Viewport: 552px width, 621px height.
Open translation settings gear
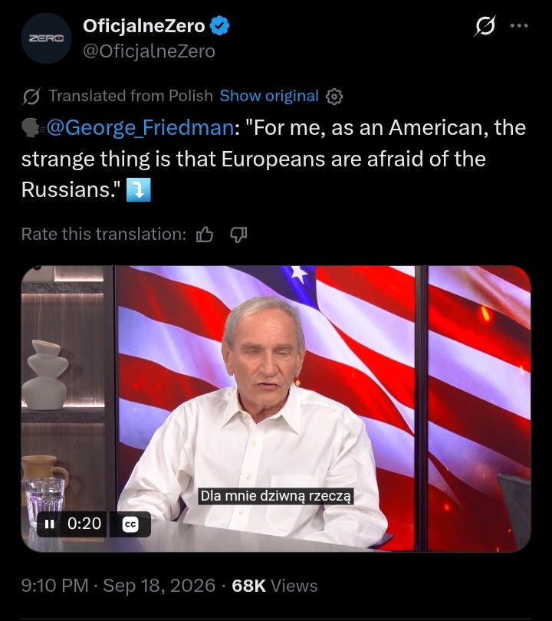pyautogui.click(x=334, y=97)
